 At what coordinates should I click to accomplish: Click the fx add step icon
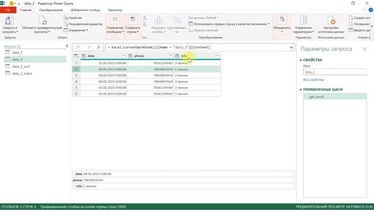click(99, 47)
